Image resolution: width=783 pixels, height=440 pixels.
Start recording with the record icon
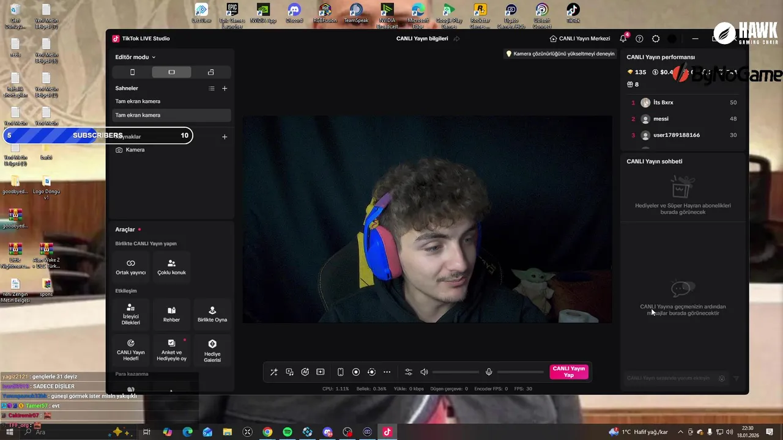click(356, 372)
